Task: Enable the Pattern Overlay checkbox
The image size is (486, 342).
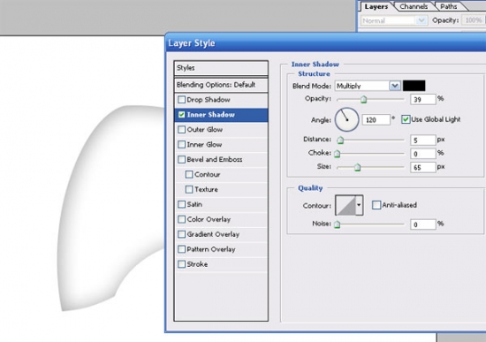Action: click(182, 249)
